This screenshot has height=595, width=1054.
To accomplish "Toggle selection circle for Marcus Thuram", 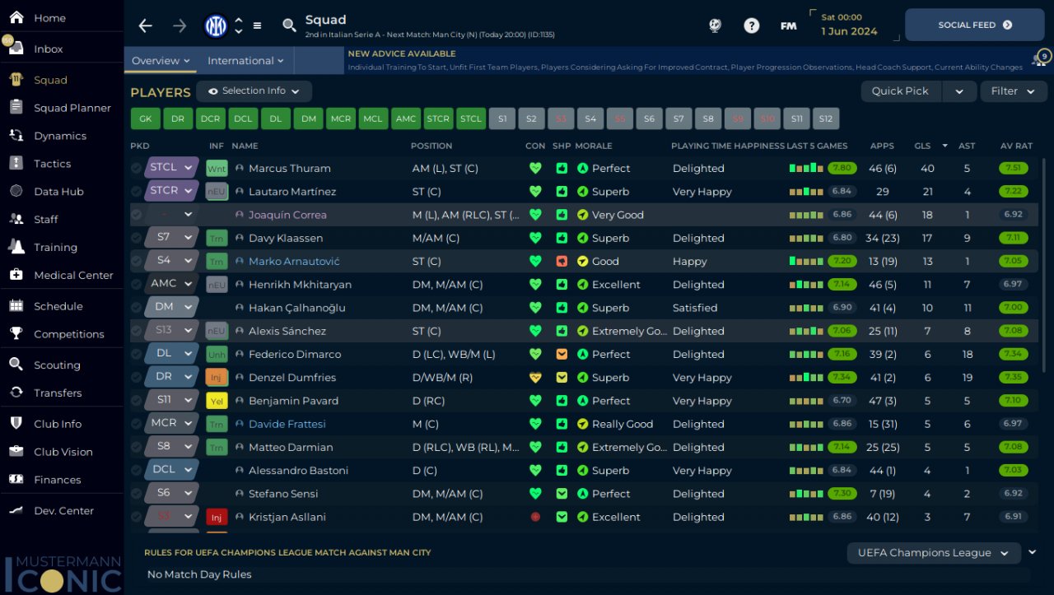I will 137,168.
